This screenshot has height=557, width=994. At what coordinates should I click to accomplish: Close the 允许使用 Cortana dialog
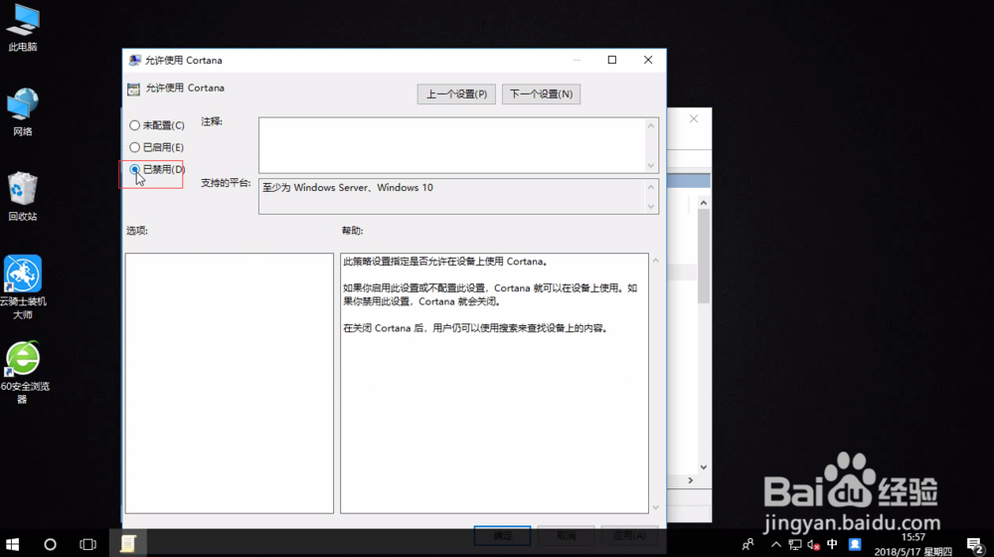point(648,60)
